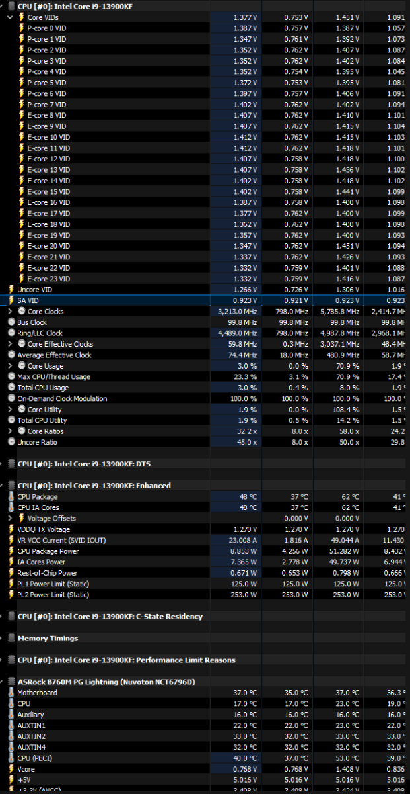The height and width of the screenshot is (794, 410).
Task: Click the Bus Clock round icon
Action: pos(11,322)
